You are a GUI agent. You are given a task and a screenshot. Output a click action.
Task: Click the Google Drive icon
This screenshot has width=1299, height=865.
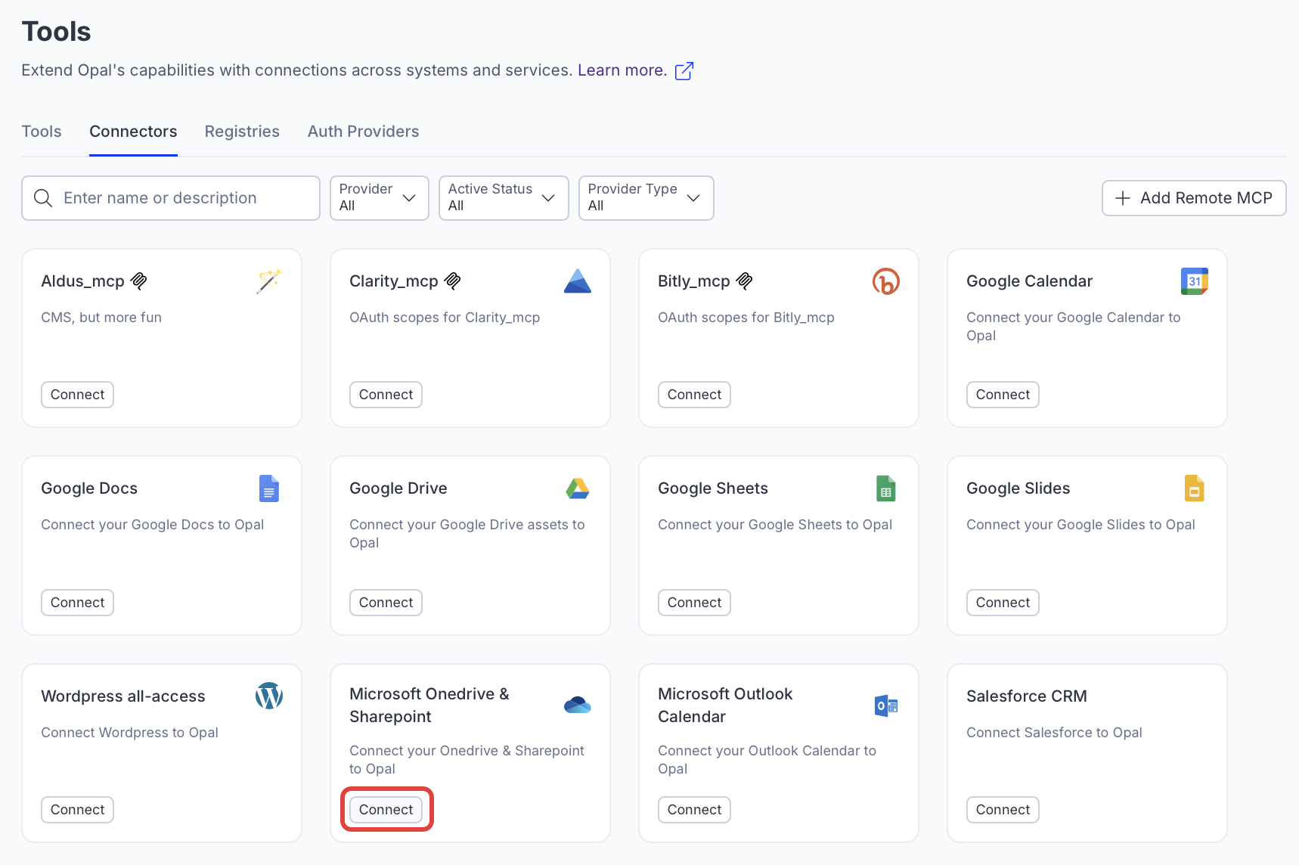pyautogui.click(x=577, y=488)
